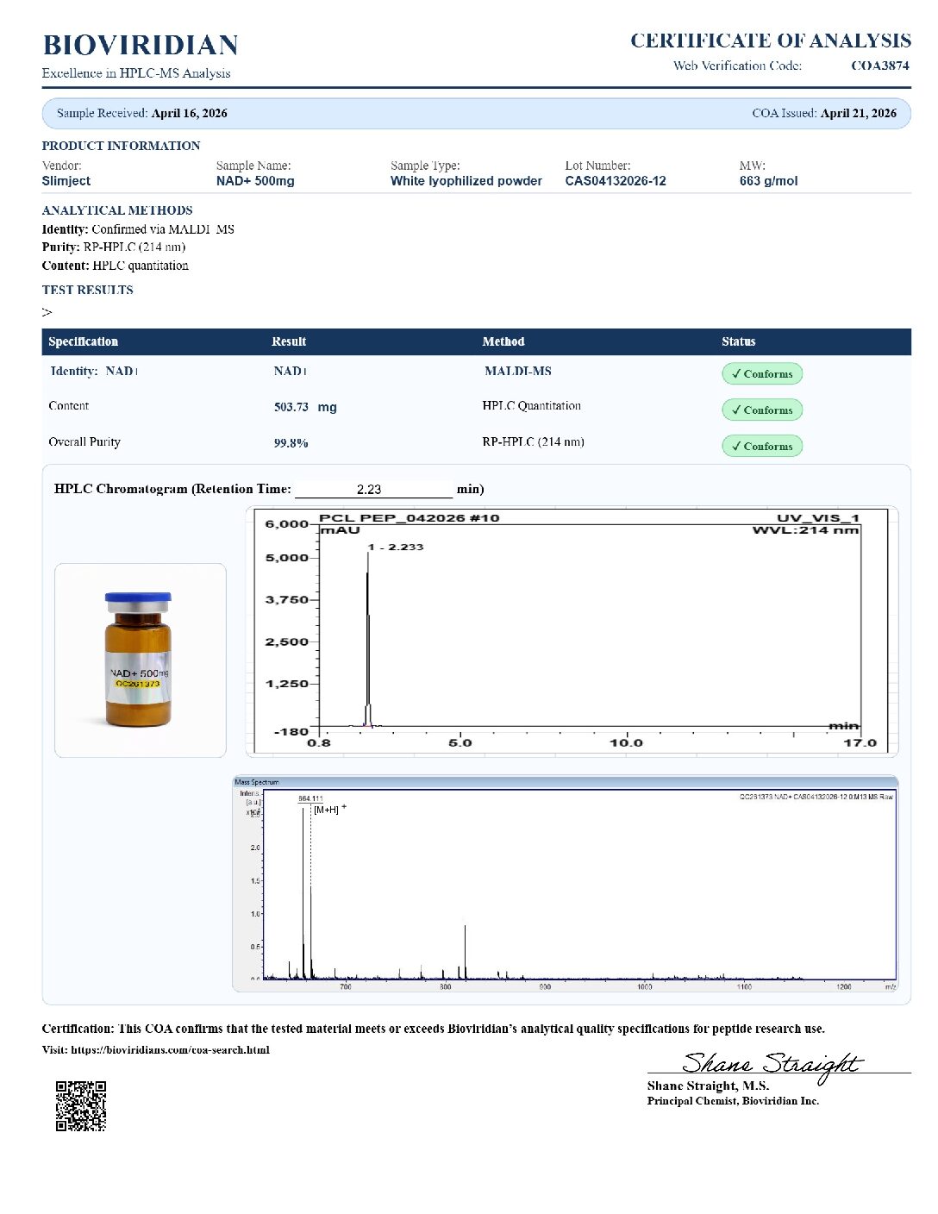Click the [M+H]+ peak label in mass spectrum
Screen dimensions: 938x1214
point(329,810)
